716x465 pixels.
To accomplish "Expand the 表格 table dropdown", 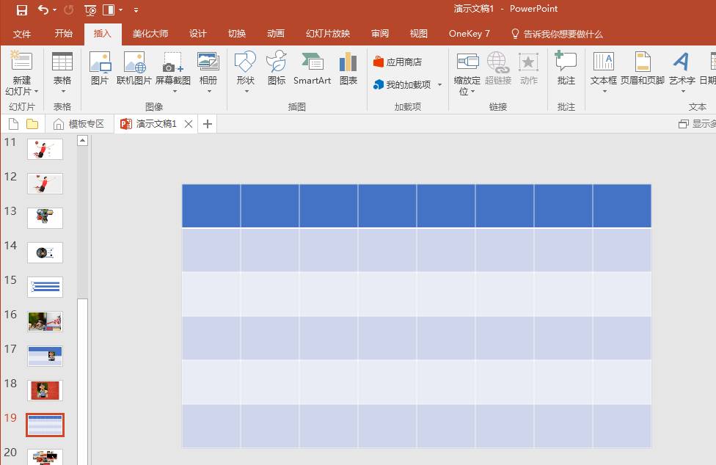I will click(62, 91).
